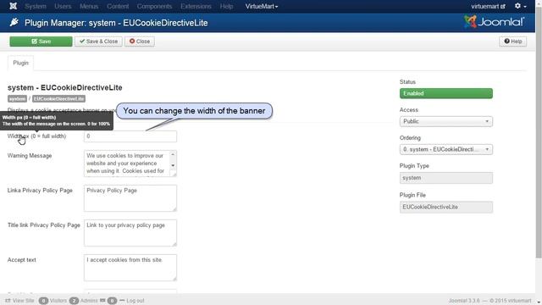Open the Ordering dropdown

[446, 149]
